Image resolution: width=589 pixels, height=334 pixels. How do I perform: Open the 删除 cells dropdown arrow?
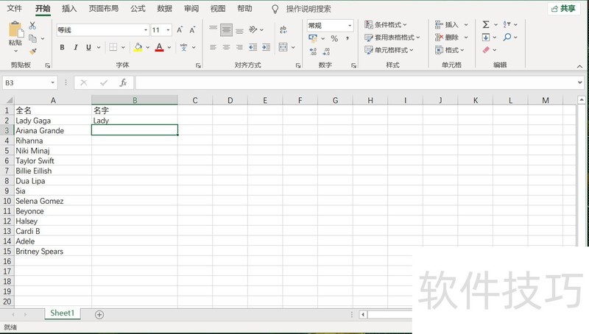(466, 38)
